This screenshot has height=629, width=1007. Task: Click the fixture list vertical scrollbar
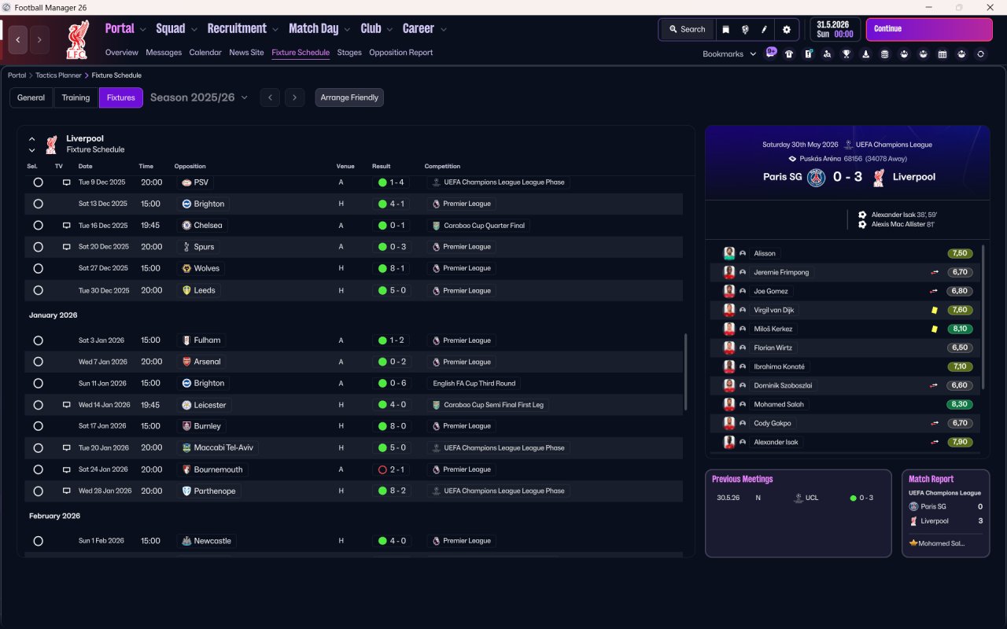pyautogui.click(x=685, y=371)
